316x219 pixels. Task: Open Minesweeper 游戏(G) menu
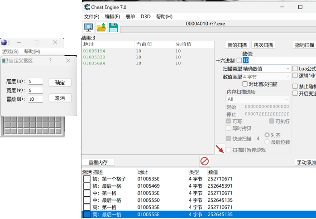tap(10, 52)
